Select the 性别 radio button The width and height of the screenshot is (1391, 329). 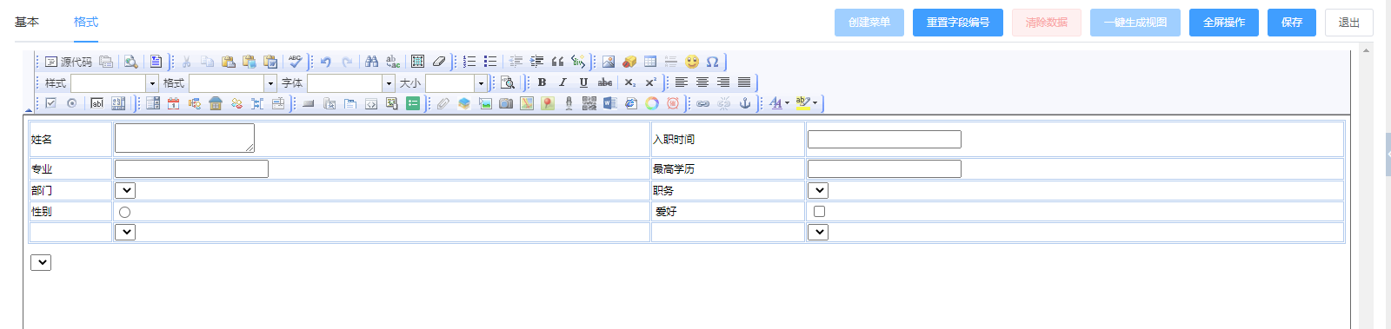[125, 212]
